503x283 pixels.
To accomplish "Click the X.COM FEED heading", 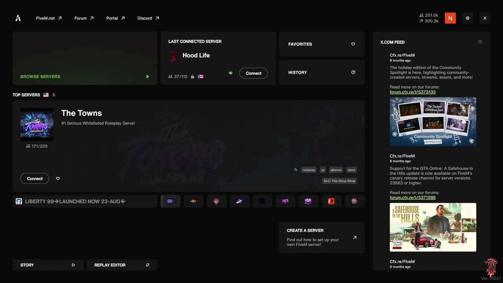I will pos(393,42).
